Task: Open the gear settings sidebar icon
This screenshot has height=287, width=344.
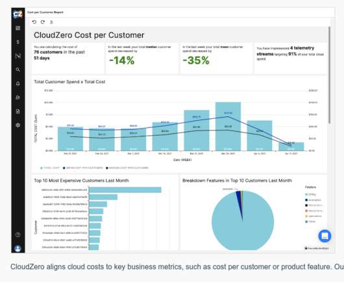Action: pos(18,125)
